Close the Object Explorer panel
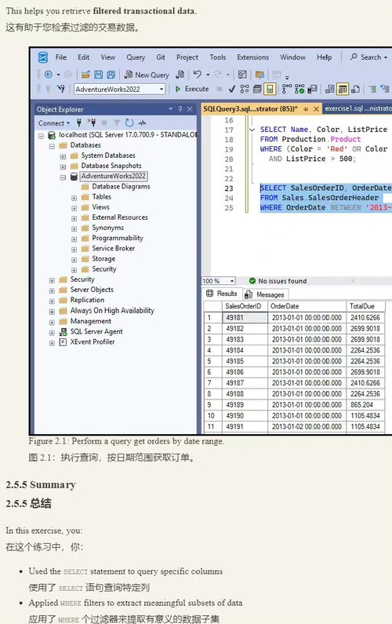This screenshot has width=392, height=624. pyautogui.click(x=190, y=108)
